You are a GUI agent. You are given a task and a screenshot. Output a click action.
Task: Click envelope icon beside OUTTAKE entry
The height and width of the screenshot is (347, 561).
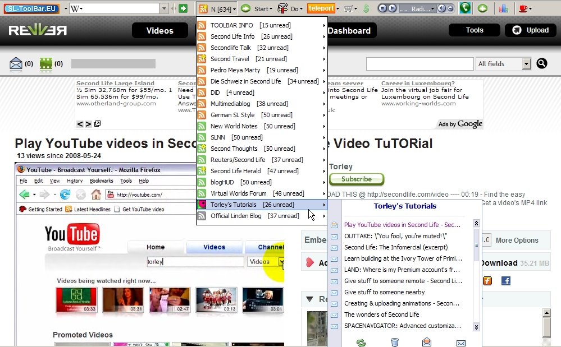point(334,237)
